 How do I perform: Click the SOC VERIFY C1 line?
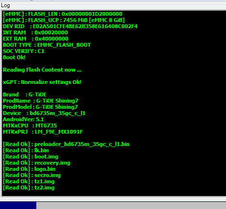(23, 51)
